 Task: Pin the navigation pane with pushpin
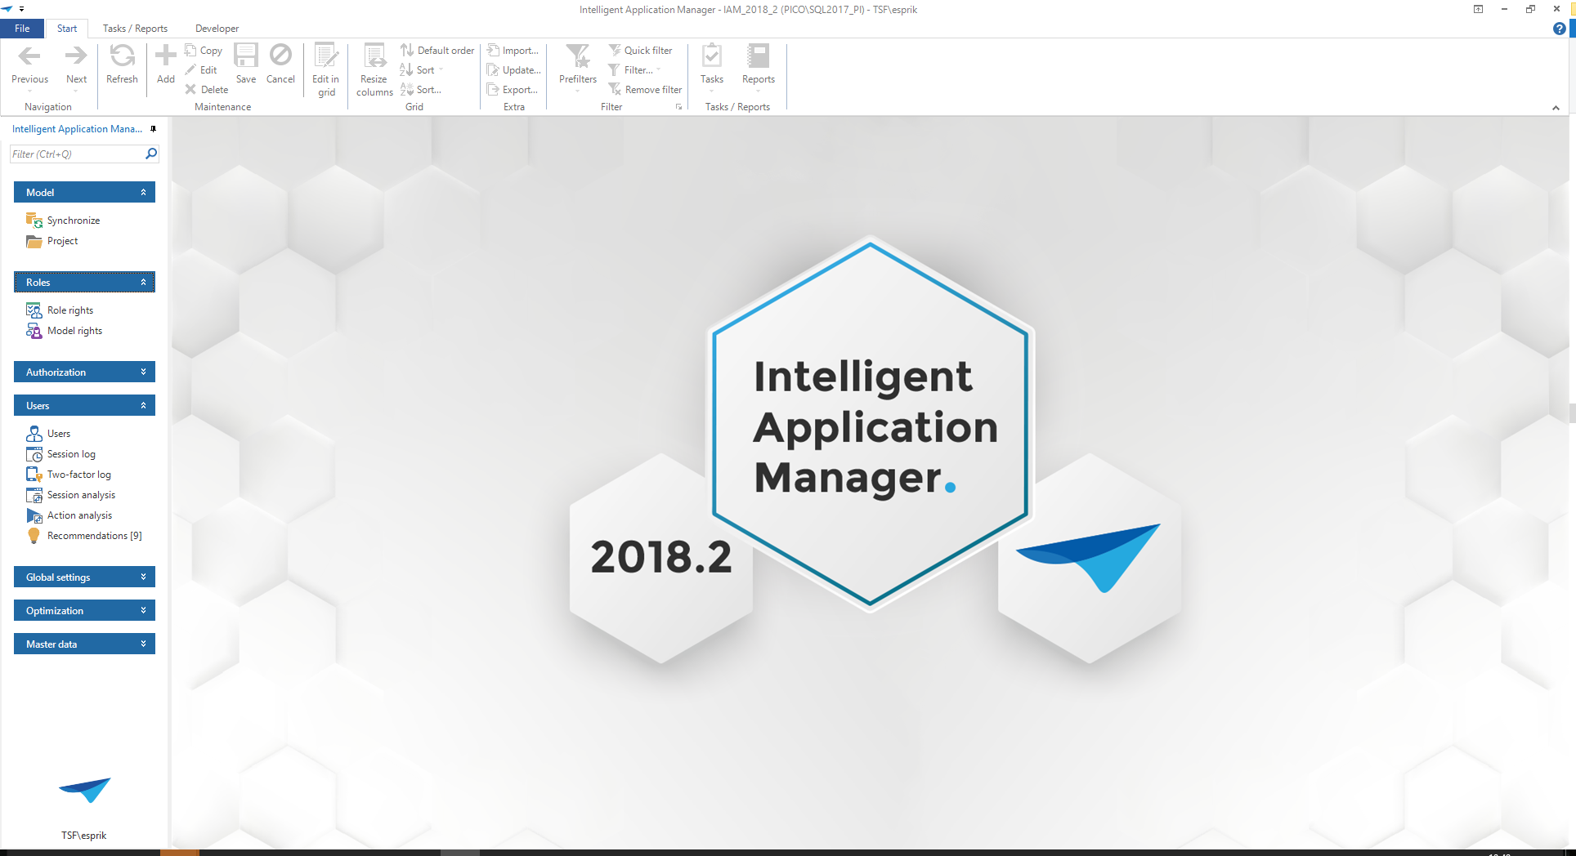pyautogui.click(x=153, y=129)
